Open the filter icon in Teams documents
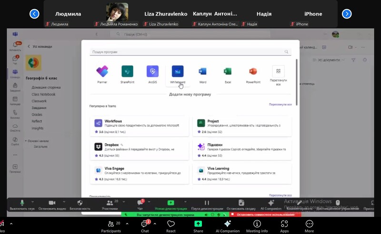This screenshot has height=234, width=381. click(353, 60)
